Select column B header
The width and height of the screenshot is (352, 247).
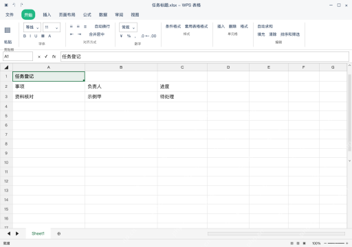[x=121, y=67]
